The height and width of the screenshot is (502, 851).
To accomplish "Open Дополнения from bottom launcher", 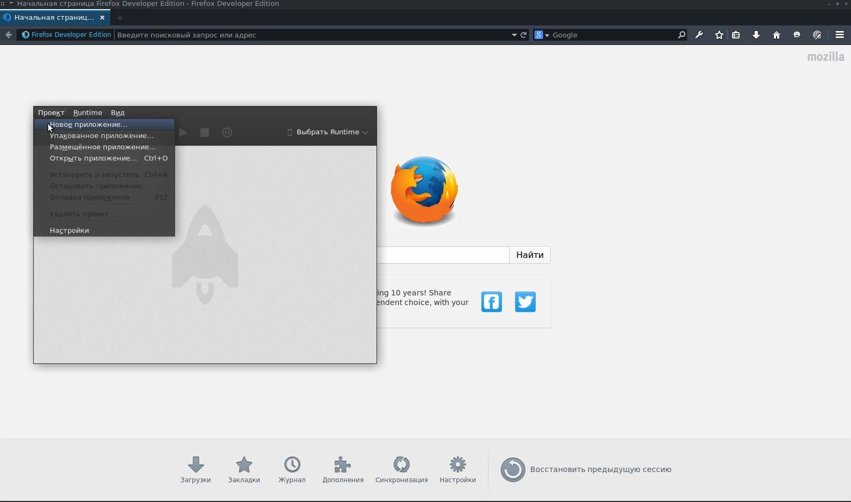I will point(343,470).
